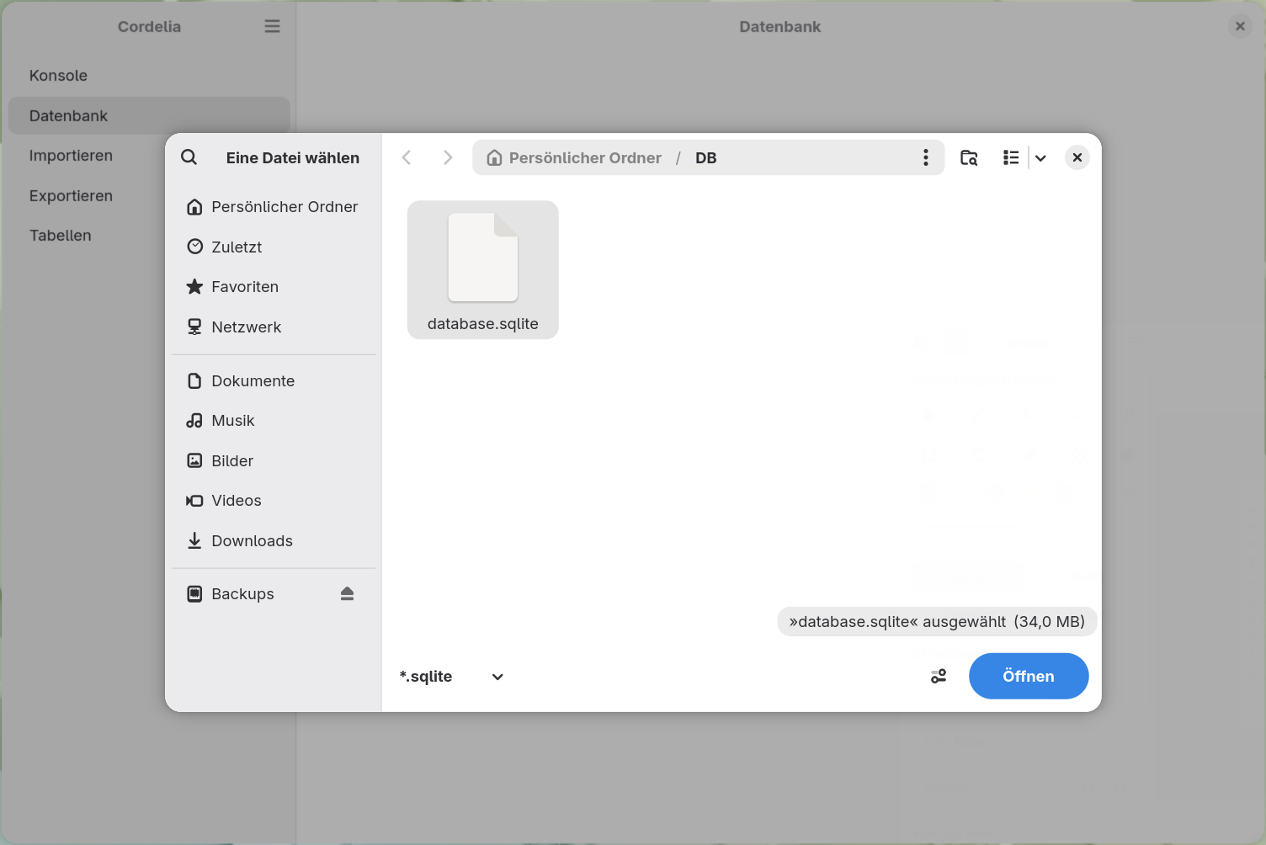Go forward in folder history
The width and height of the screenshot is (1266, 845).
(x=448, y=157)
